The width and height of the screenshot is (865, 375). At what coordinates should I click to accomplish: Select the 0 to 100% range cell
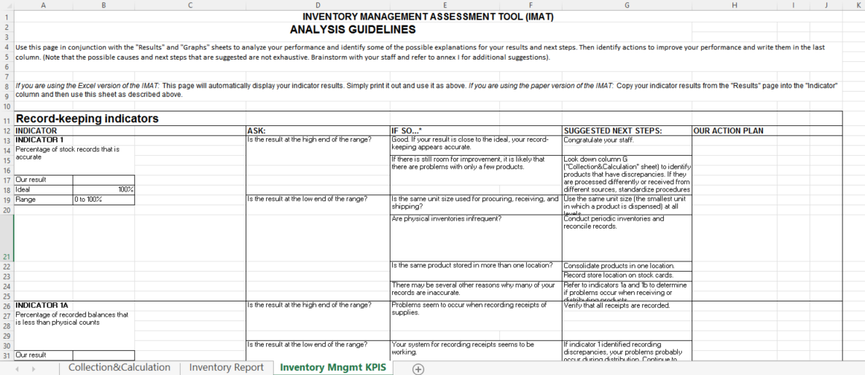[x=103, y=200]
